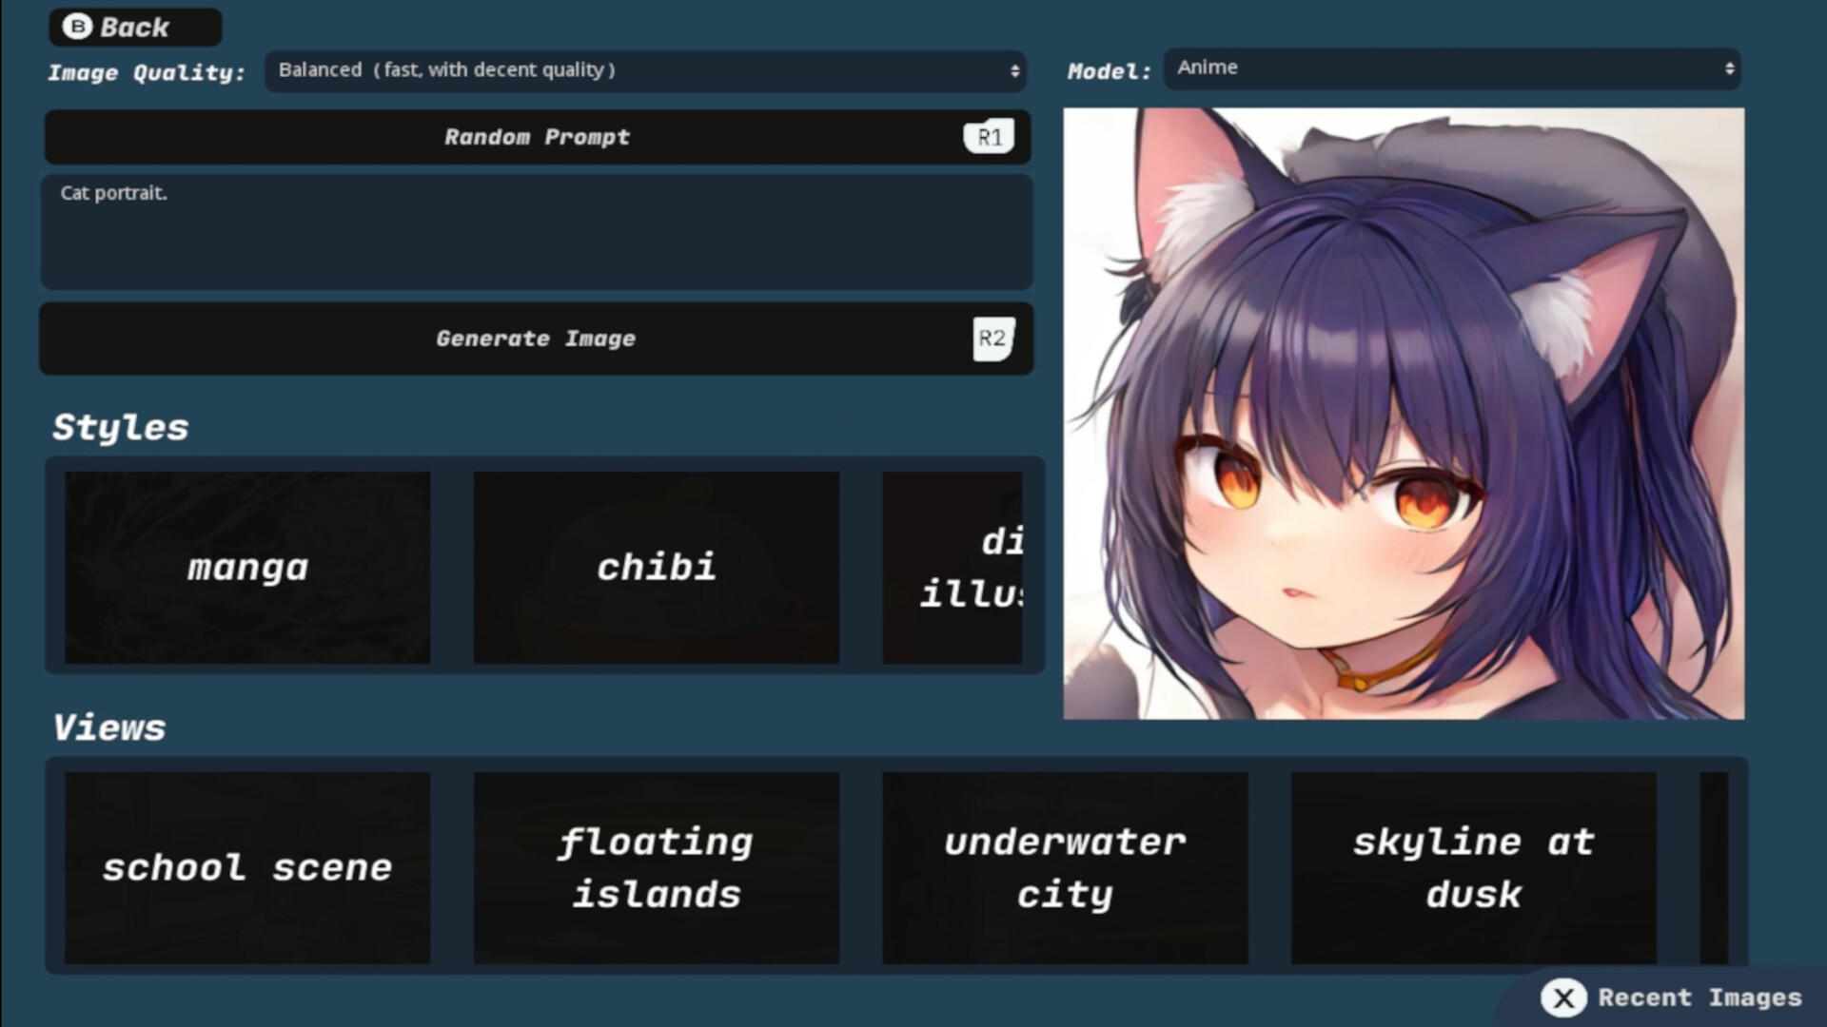Choose the floating islands view

click(656, 866)
